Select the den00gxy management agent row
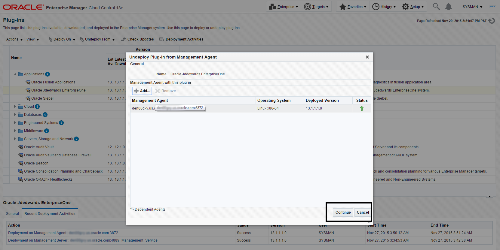Image resolution: width=500 pixels, height=250 pixels. (x=250, y=108)
